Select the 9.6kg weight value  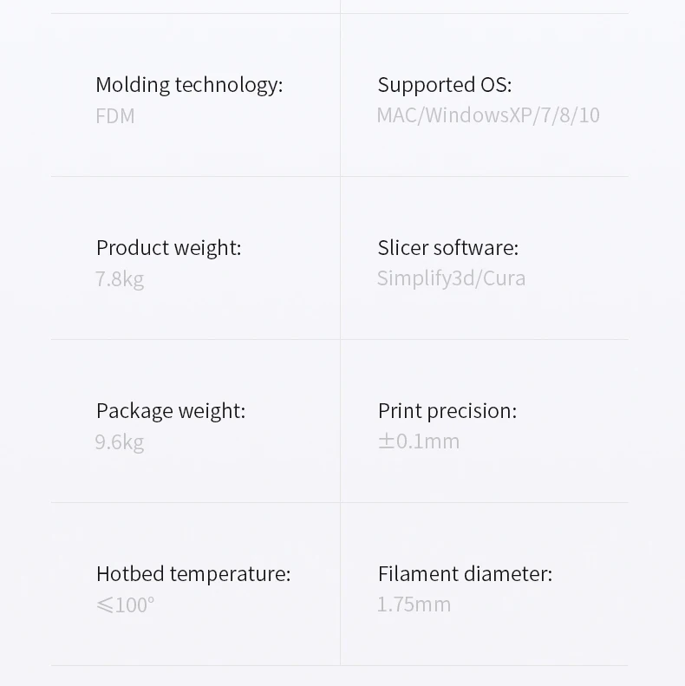point(120,442)
